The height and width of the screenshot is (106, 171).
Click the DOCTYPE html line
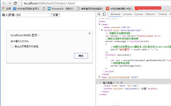pos(108,19)
